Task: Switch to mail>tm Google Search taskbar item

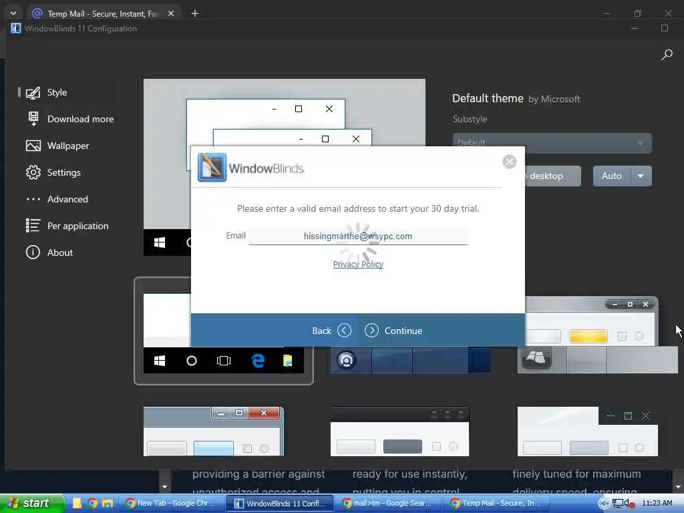Action: coord(388,503)
